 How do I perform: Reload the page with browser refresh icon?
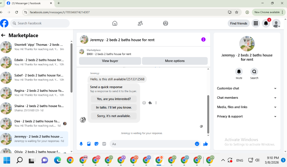[16, 12]
